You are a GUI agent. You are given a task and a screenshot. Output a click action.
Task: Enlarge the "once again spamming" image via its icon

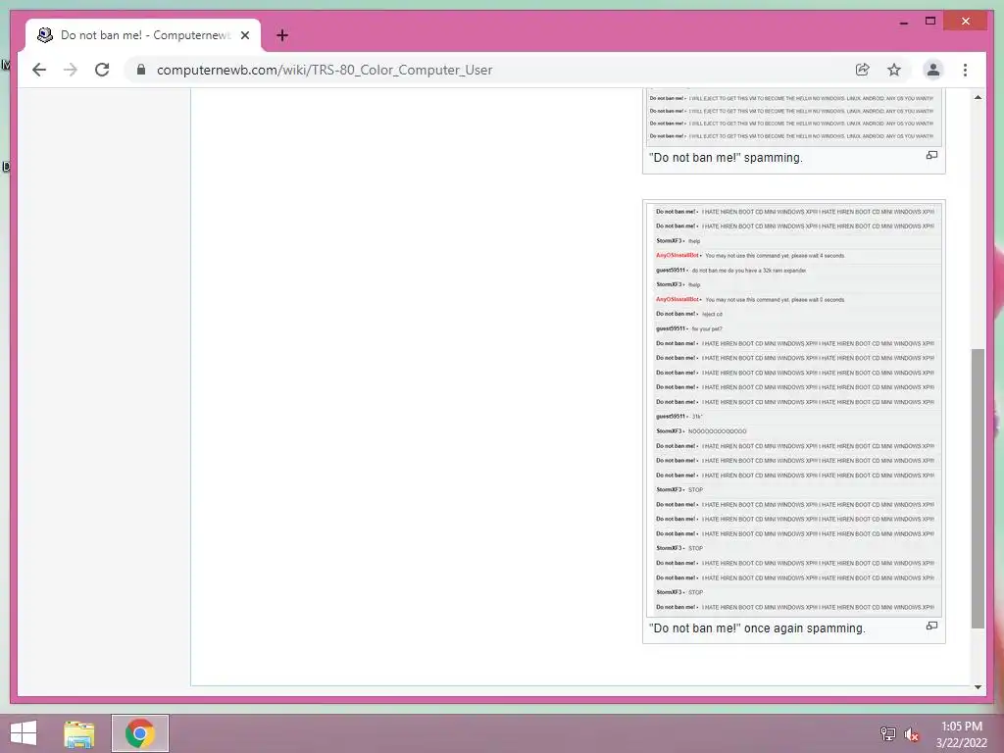pyautogui.click(x=931, y=626)
